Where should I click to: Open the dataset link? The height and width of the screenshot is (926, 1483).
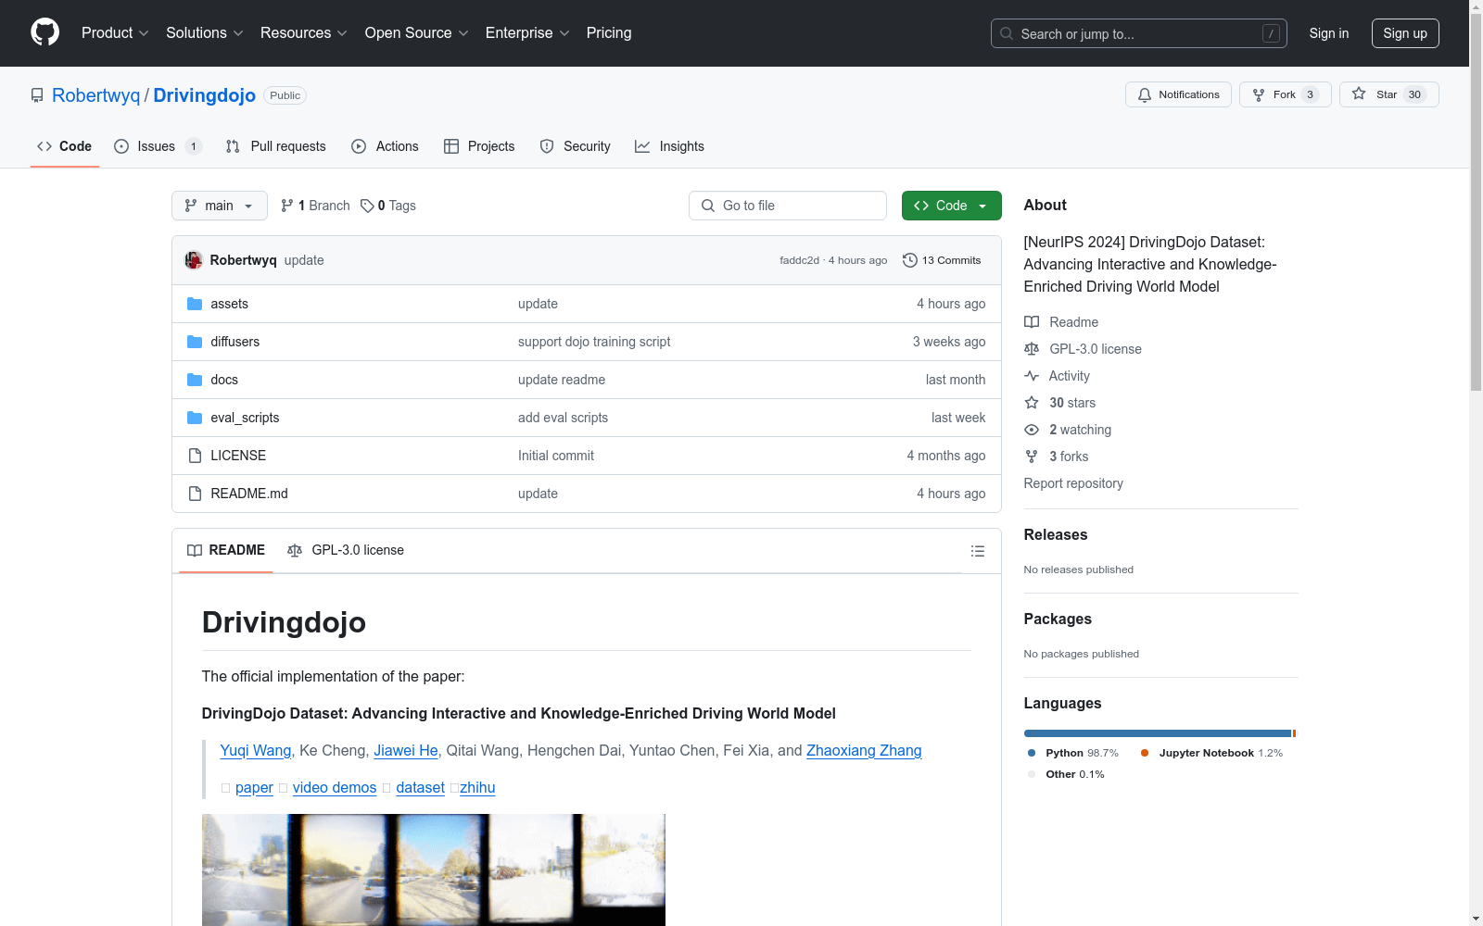(x=420, y=787)
